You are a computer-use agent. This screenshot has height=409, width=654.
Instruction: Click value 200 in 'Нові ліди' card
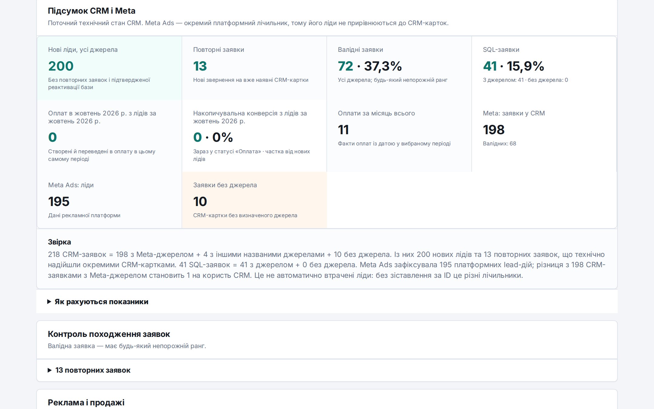click(x=61, y=66)
